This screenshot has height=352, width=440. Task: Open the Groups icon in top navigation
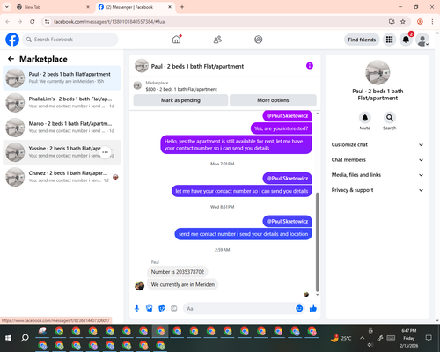259,40
